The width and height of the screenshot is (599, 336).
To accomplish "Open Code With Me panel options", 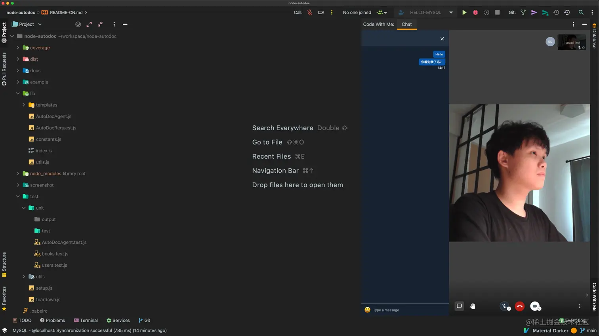I will (573, 24).
